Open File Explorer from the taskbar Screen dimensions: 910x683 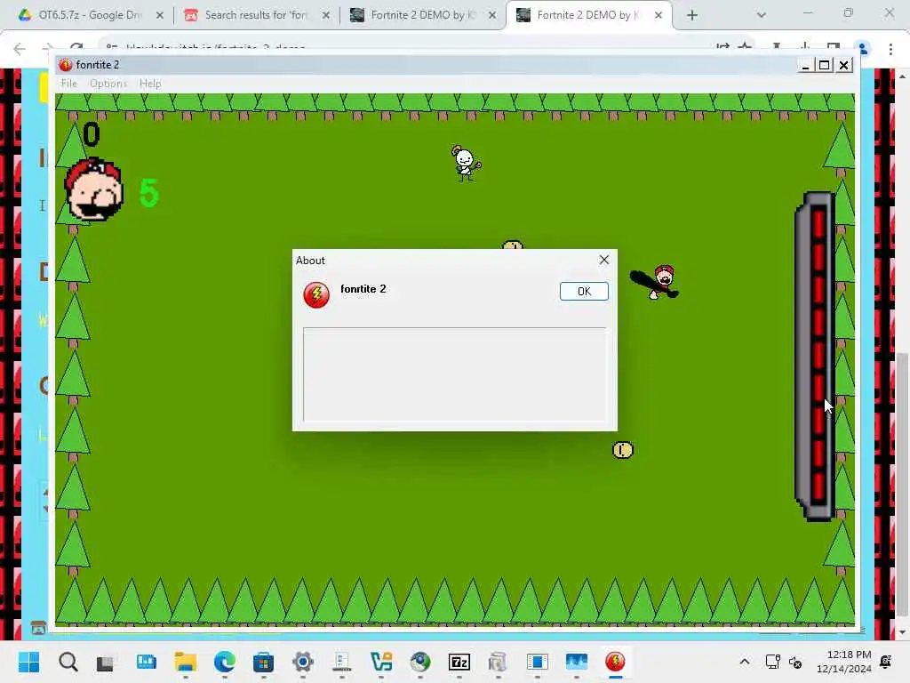pos(185,662)
